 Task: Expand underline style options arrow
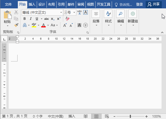[x=41, y=19]
